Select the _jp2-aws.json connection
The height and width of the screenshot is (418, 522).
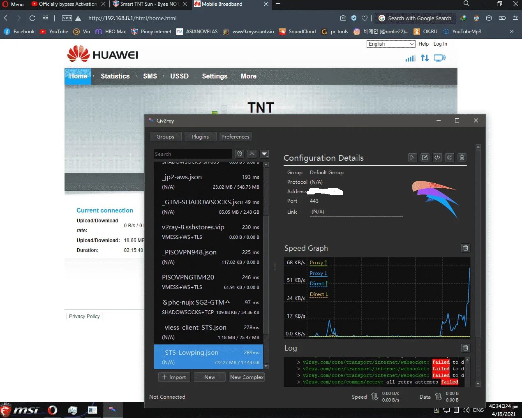(x=208, y=182)
